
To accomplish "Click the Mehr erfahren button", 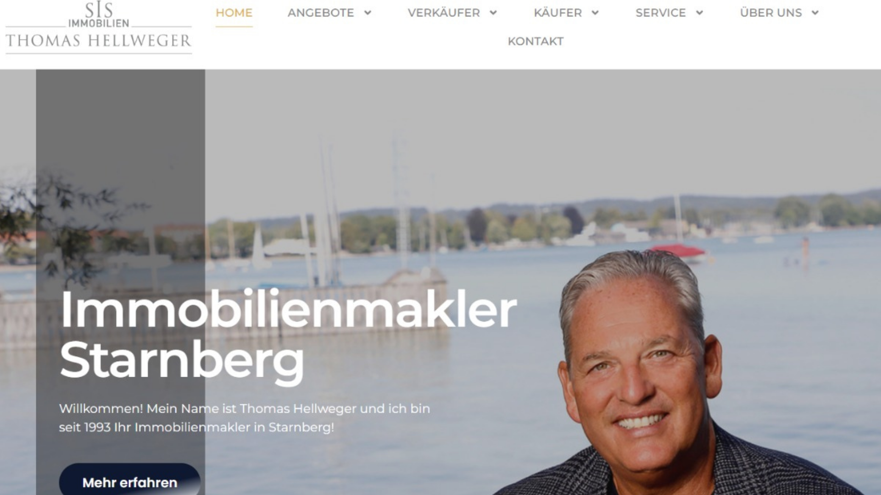I will click(x=130, y=479).
